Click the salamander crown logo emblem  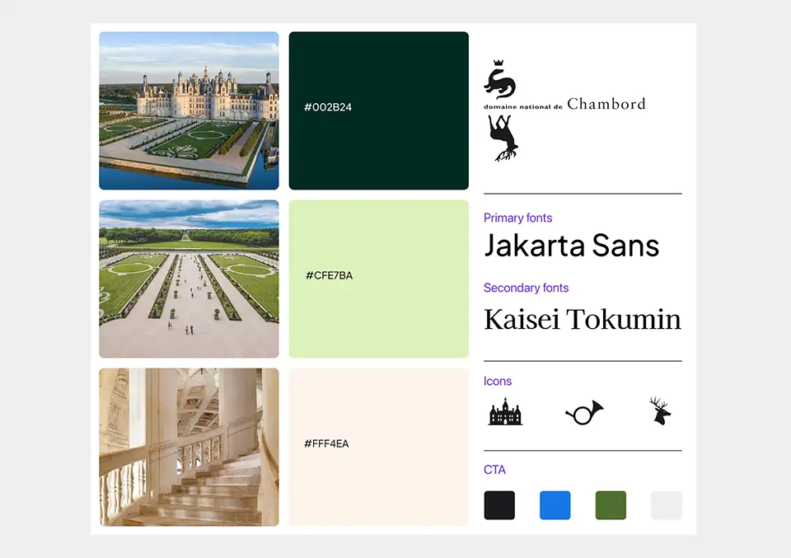[499, 80]
